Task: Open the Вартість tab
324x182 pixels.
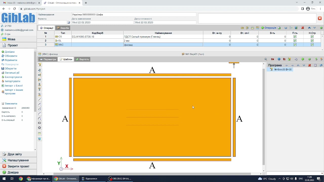Action: (x=82, y=59)
